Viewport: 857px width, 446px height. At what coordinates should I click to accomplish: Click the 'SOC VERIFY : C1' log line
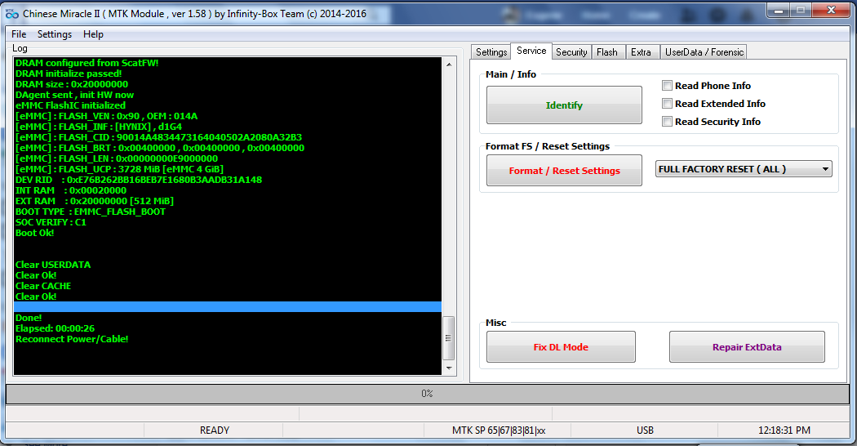click(x=51, y=222)
